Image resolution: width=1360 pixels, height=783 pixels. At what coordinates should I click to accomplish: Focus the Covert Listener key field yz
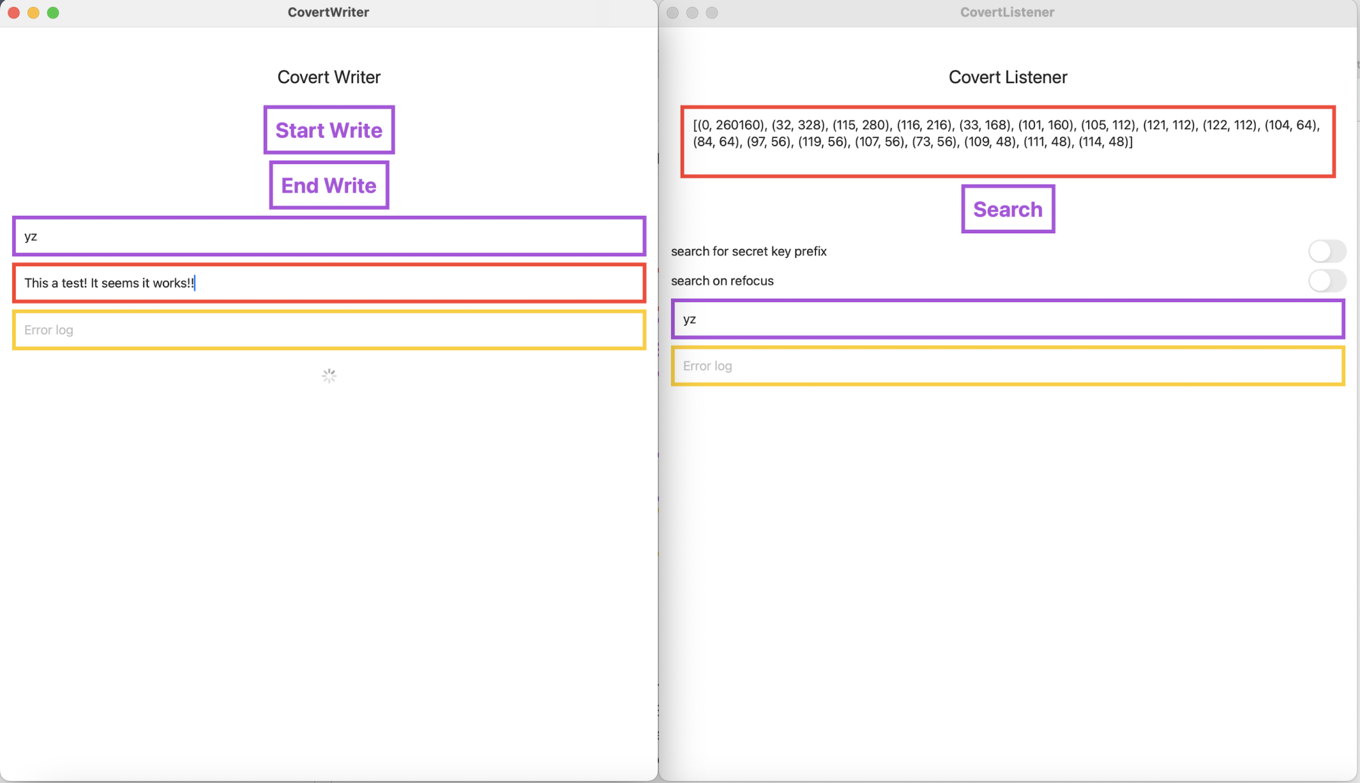point(1008,319)
